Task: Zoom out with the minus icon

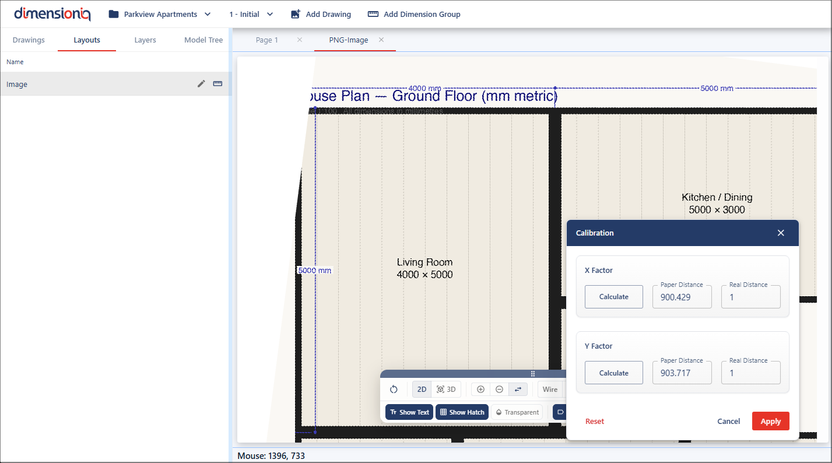Action: [x=499, y=390]
